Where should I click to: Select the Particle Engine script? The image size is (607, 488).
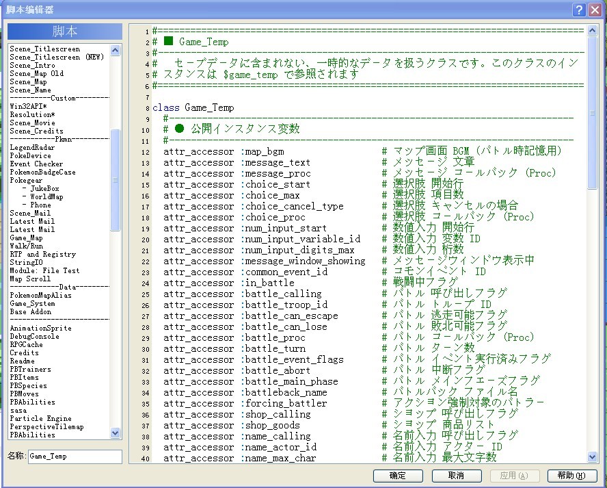coord(40,419)
